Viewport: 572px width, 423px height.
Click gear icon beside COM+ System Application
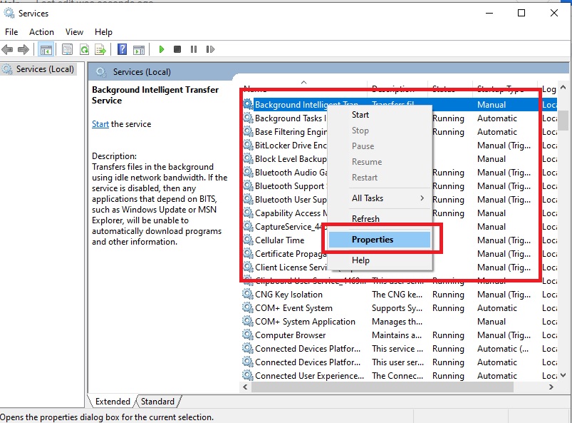point(248,321)
